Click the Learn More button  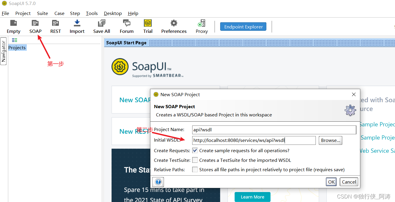pos(253,197)
